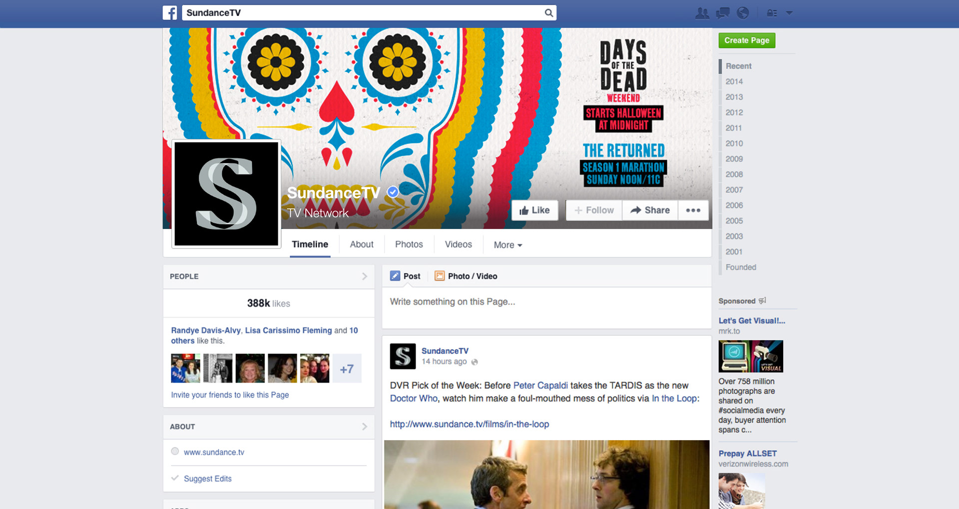Open the Photos tab
Image resolution: width=959 pixels, height=509 pixels.
coord(409,245)
